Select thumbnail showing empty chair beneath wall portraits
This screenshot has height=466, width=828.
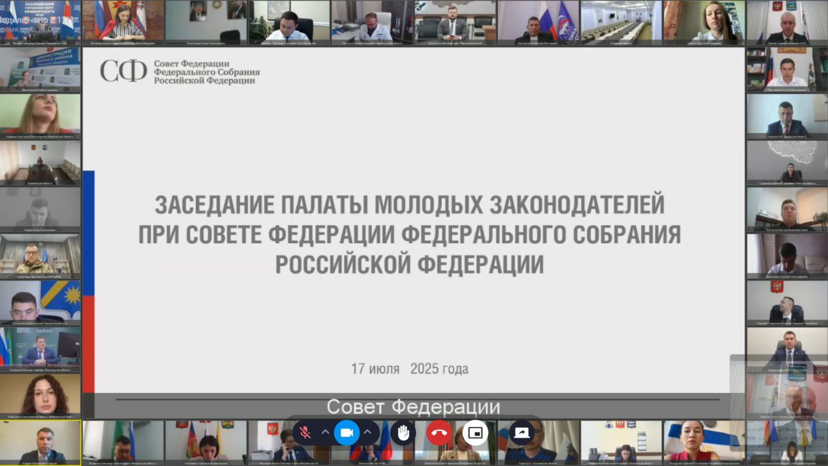tap(206, 22)
